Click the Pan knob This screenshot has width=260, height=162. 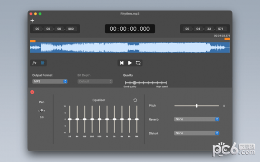click(x=42, y=111)
